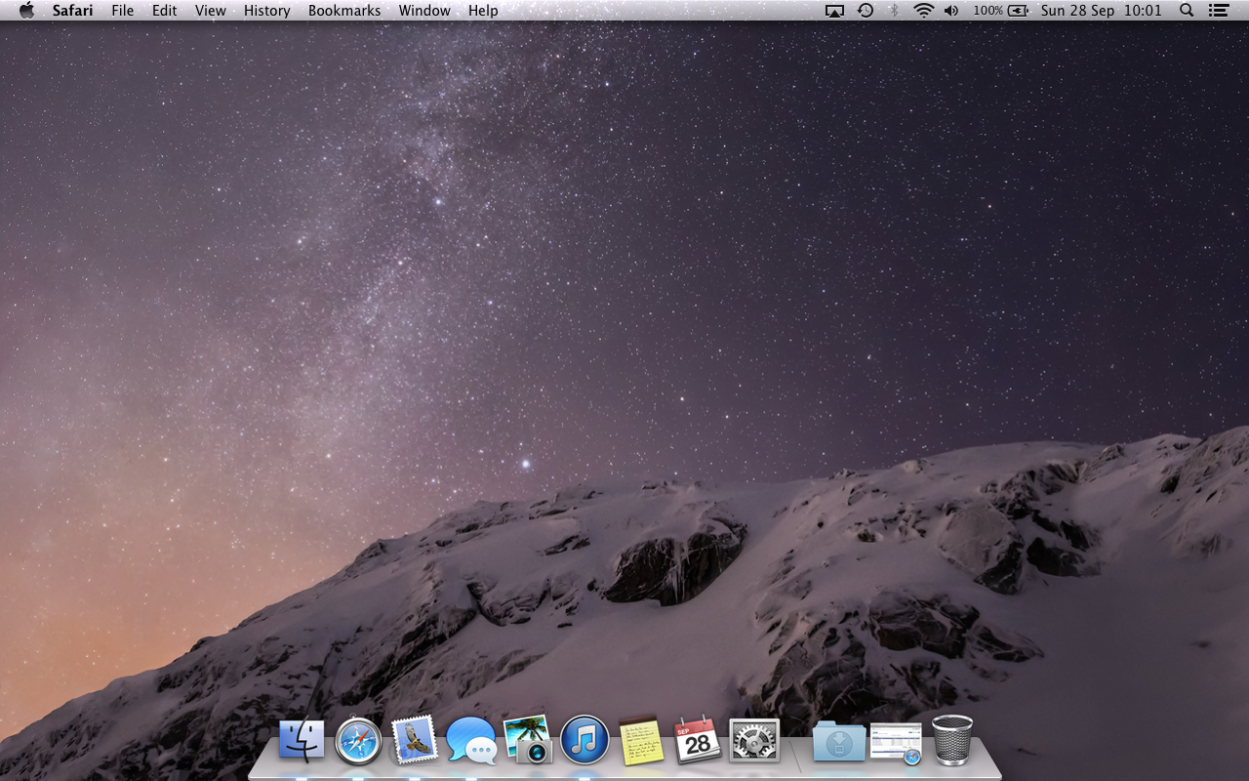Open the Apple menu
1249x781 pixels.
point(26,10)
